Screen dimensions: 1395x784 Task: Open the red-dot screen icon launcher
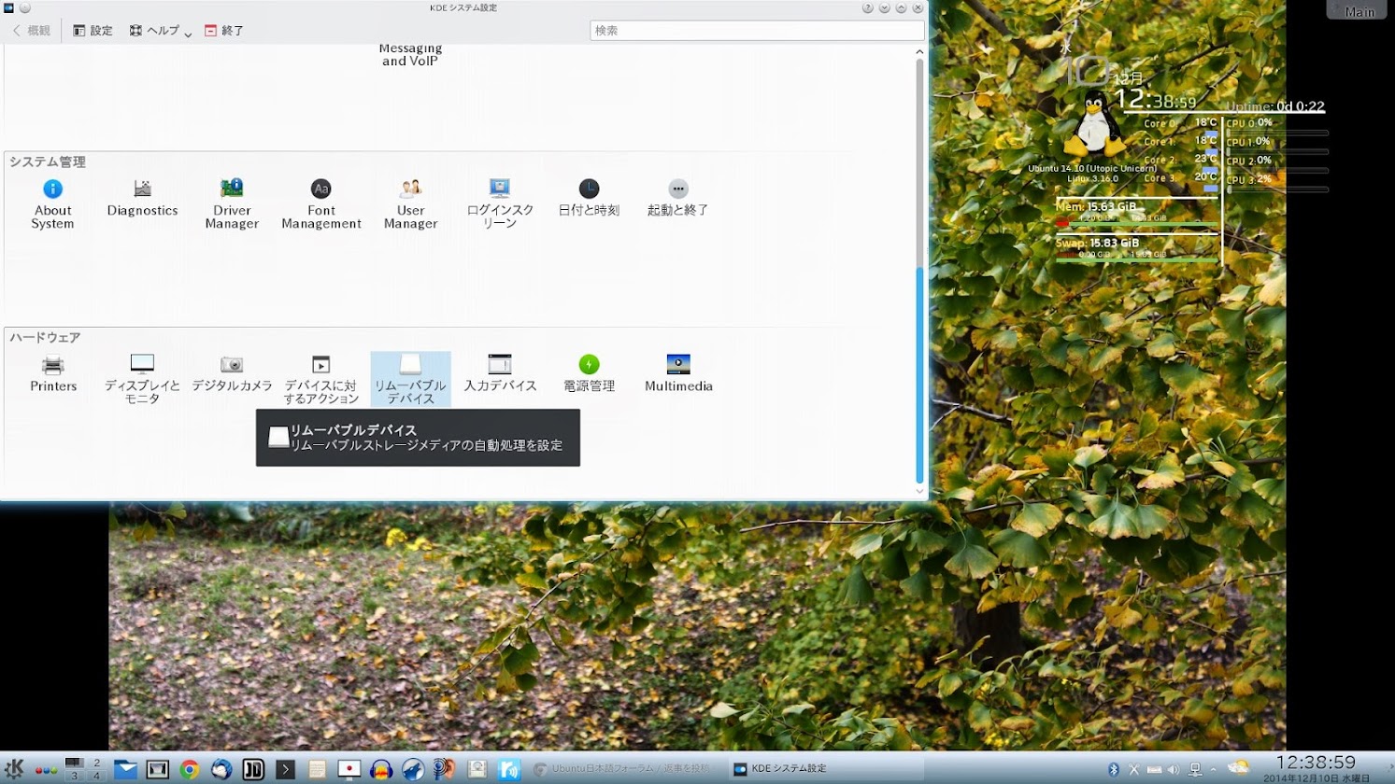349,769
